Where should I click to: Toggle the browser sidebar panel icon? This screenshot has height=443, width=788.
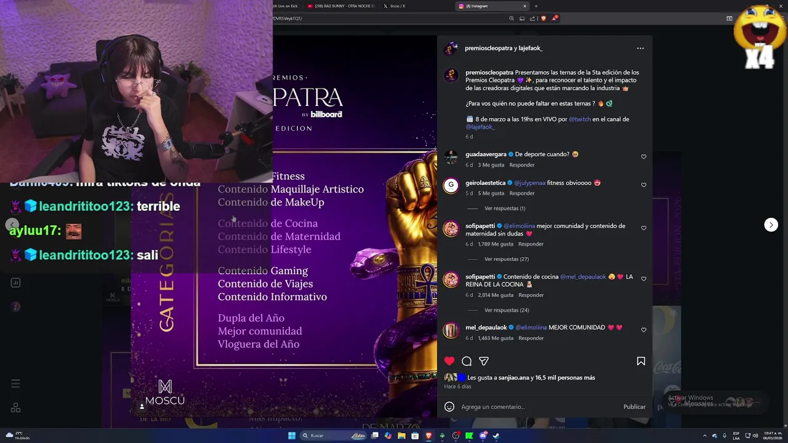coord(730,18)
